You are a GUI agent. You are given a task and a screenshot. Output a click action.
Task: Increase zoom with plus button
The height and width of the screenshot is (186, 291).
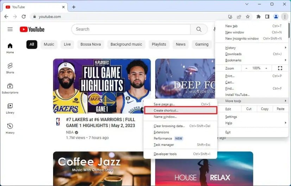coord(266,68)
